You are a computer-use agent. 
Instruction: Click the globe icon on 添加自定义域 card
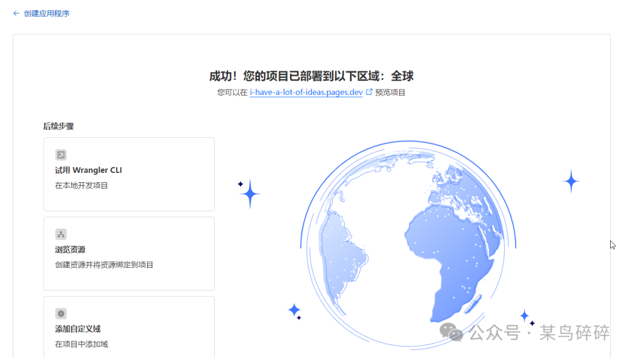tap(60, 314)
